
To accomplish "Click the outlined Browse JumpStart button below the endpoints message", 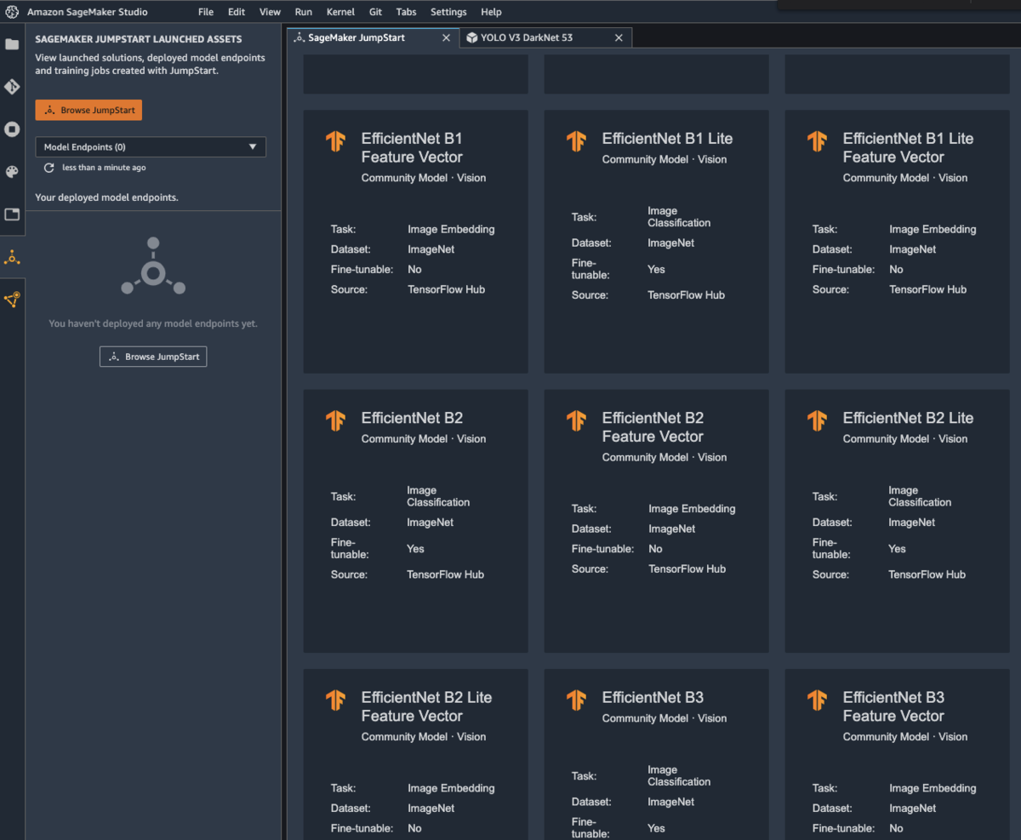I will pos(153,357).
